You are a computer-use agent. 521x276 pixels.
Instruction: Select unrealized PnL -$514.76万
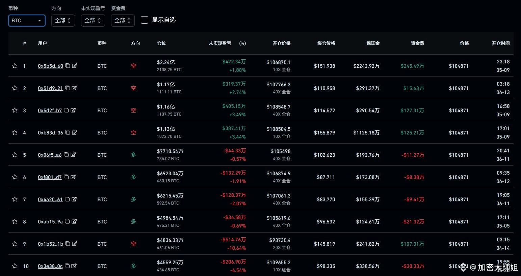pyautogui.click(x=233, y=240)
